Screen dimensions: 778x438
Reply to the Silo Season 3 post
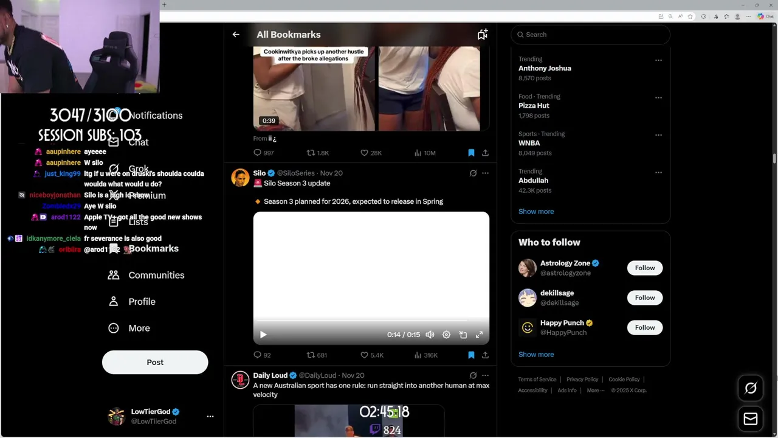[262, 355]
